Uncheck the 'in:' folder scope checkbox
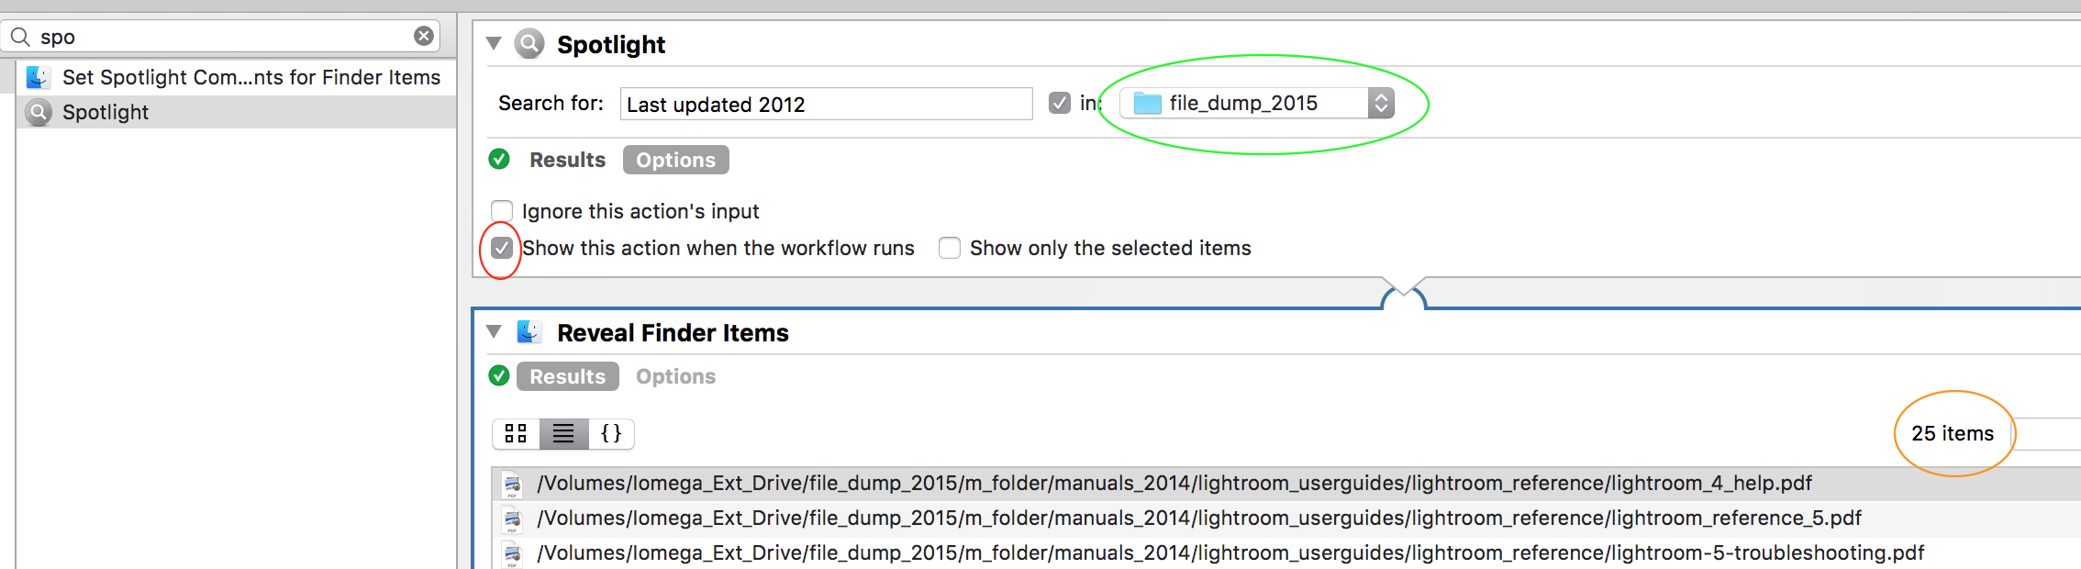This screenshot has width=2081, height=569. [1060, 103]
